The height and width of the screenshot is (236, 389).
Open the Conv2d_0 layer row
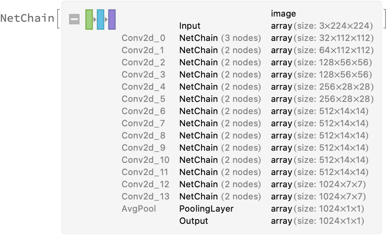tap(143, 38)
